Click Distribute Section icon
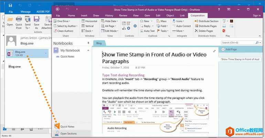 pos(196,21)
